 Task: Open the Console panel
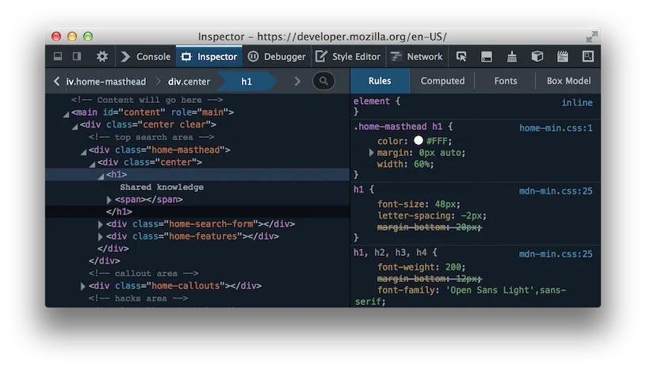(146, 56)
